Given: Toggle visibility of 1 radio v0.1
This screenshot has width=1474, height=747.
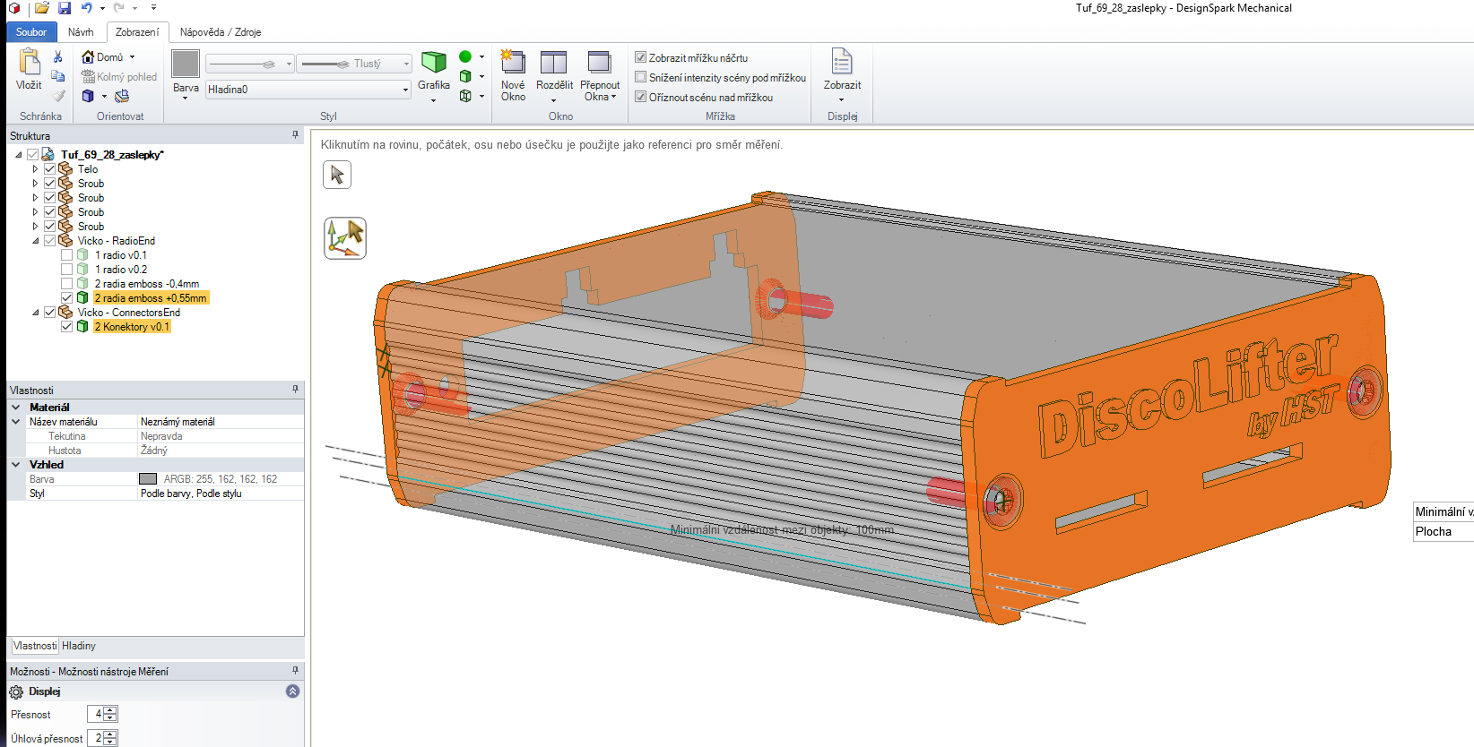Looking at the screenshot, I should pyautogui.click(x=67, y=255).
